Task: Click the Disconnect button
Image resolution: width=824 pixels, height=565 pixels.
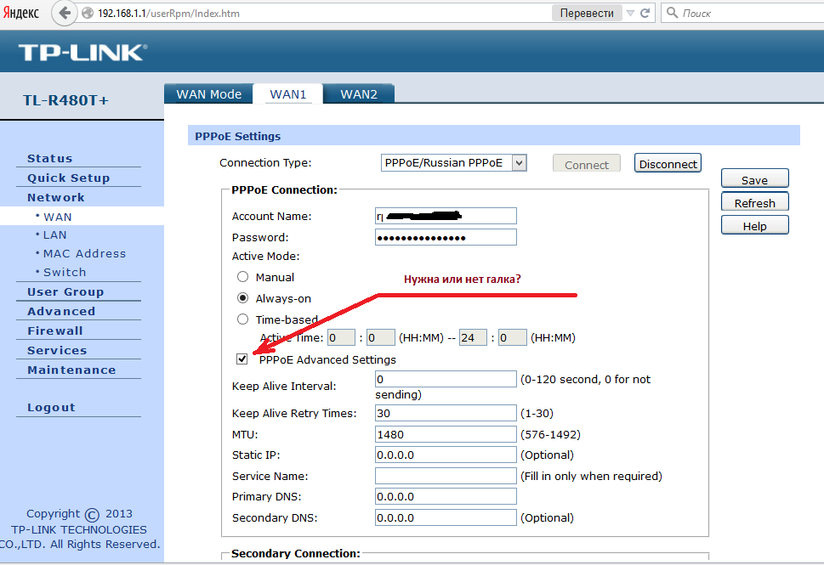Action: click(x=668, y=164)
